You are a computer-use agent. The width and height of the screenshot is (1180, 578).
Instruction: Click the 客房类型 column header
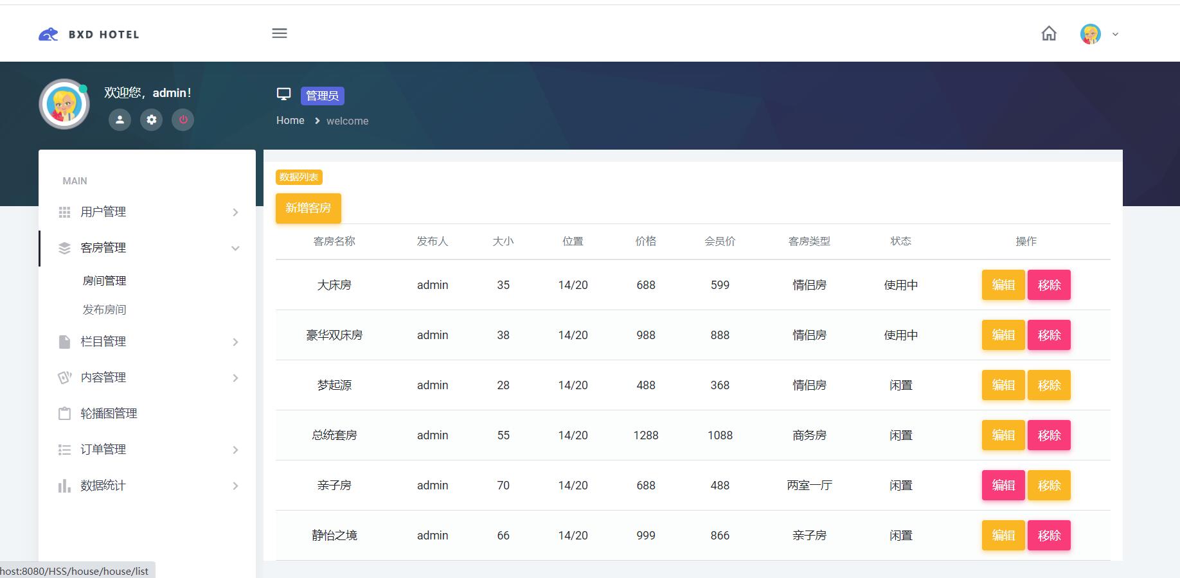(x=809, y=241)
